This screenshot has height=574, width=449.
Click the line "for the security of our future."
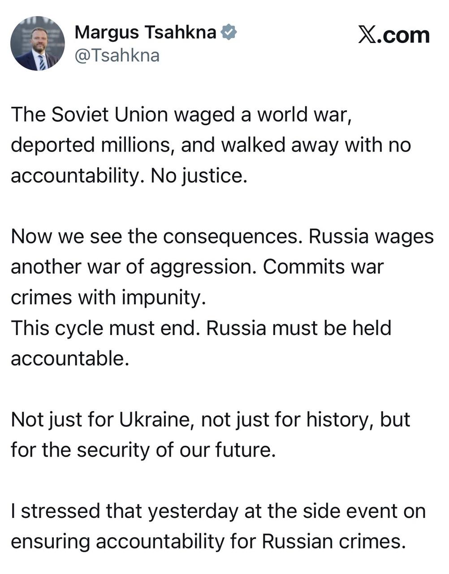pos(143,450)
